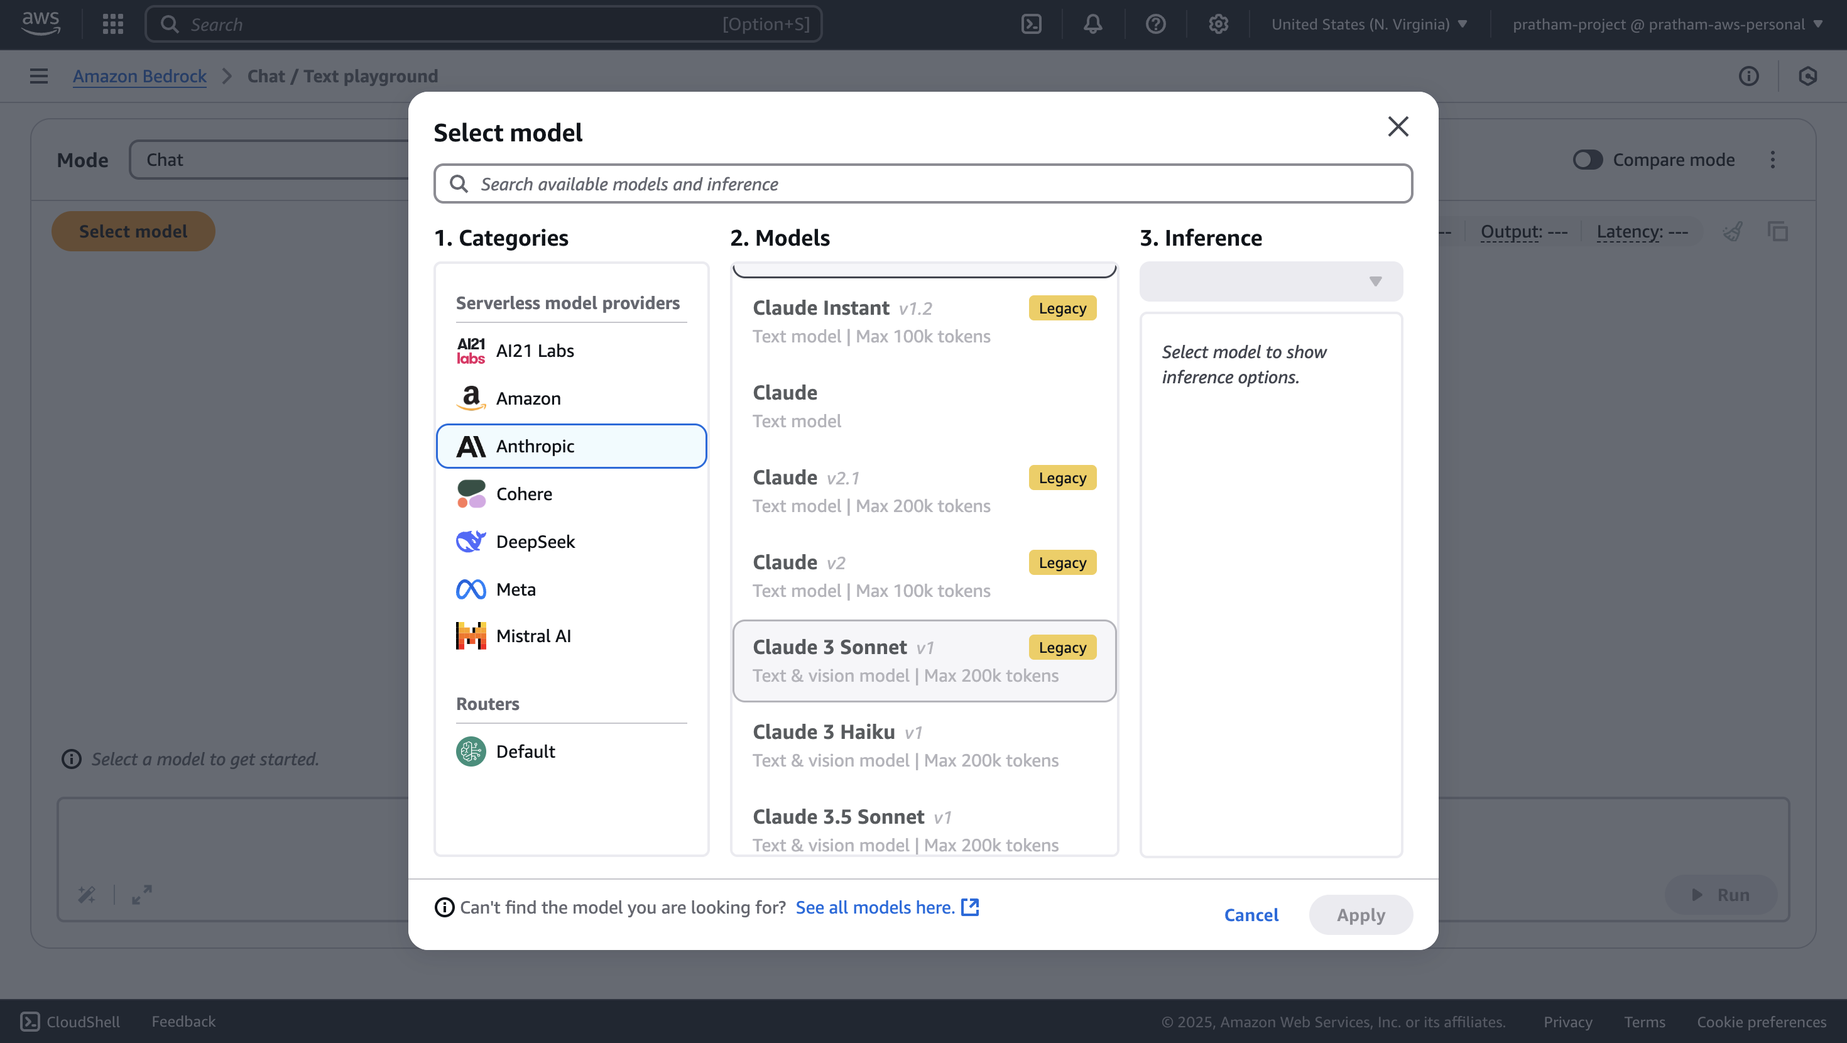Focus the Search available models field
Image resolution: width=1847 pixels, height=1043 pixels.
tap(923, 184)
